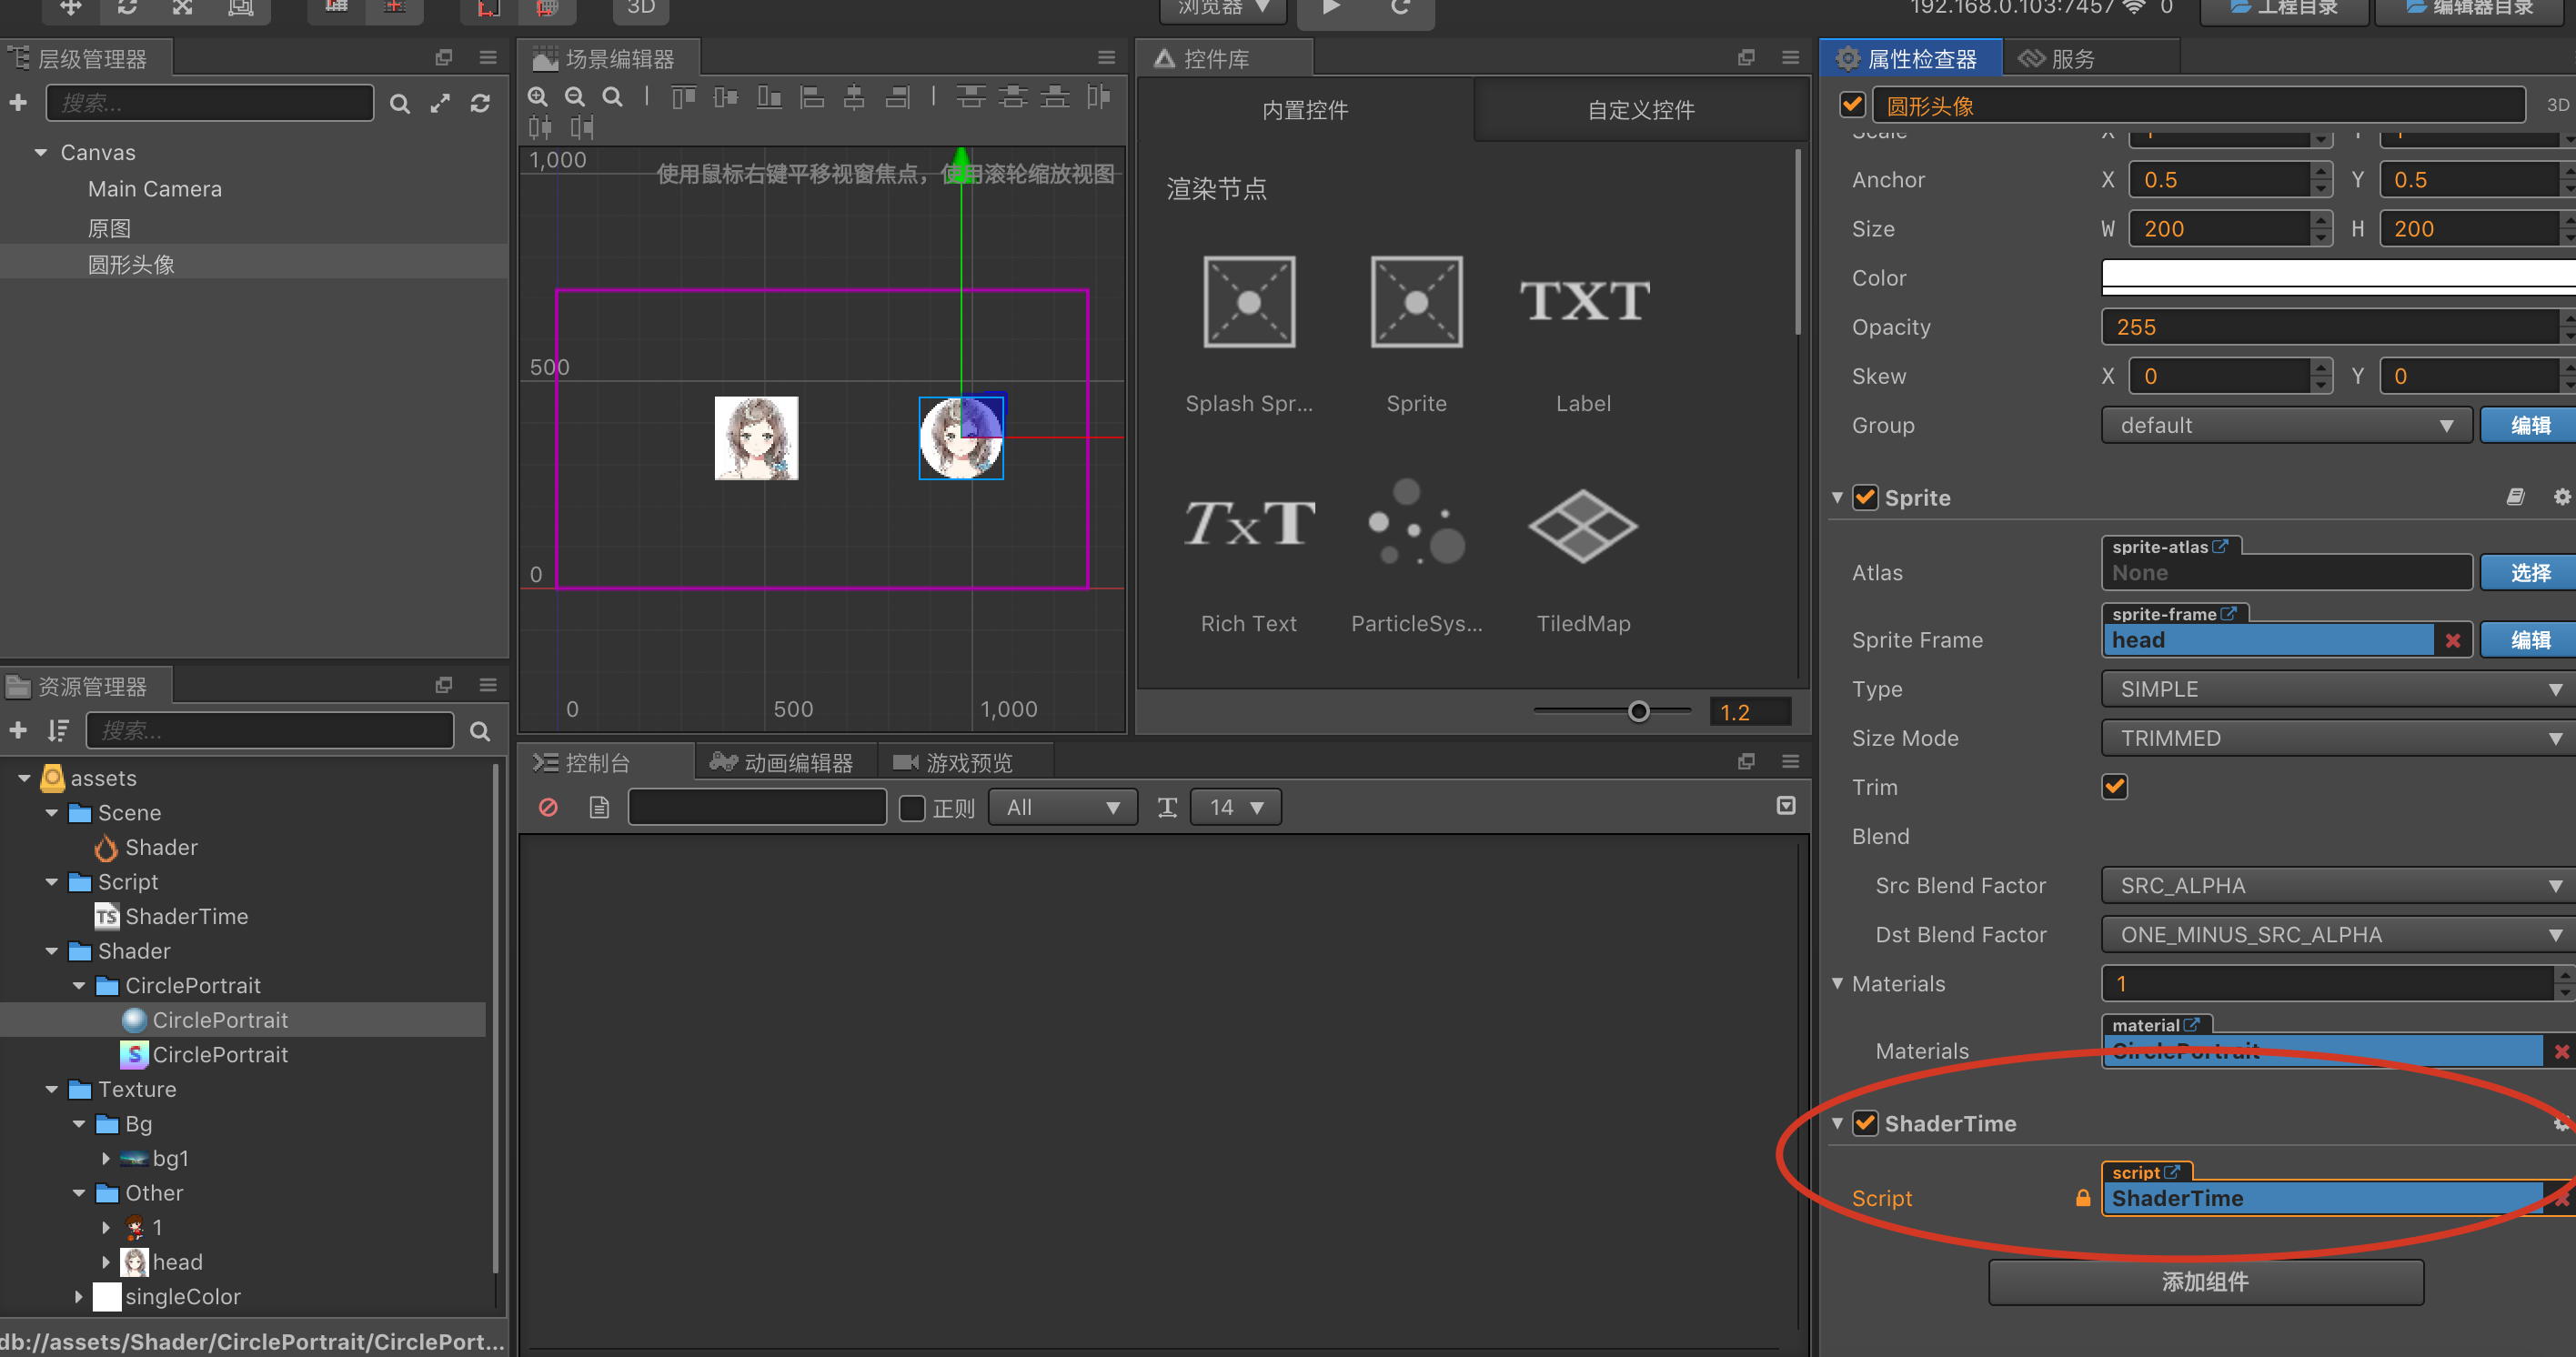The image size is (2576, 1357).
Task: Collapse the Texture folder in assets
Action: (52, 1089)
